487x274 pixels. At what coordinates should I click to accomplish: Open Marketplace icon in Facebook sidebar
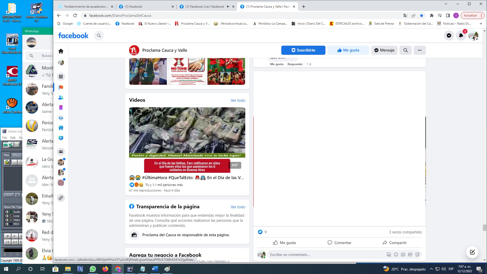coord(61,128)
